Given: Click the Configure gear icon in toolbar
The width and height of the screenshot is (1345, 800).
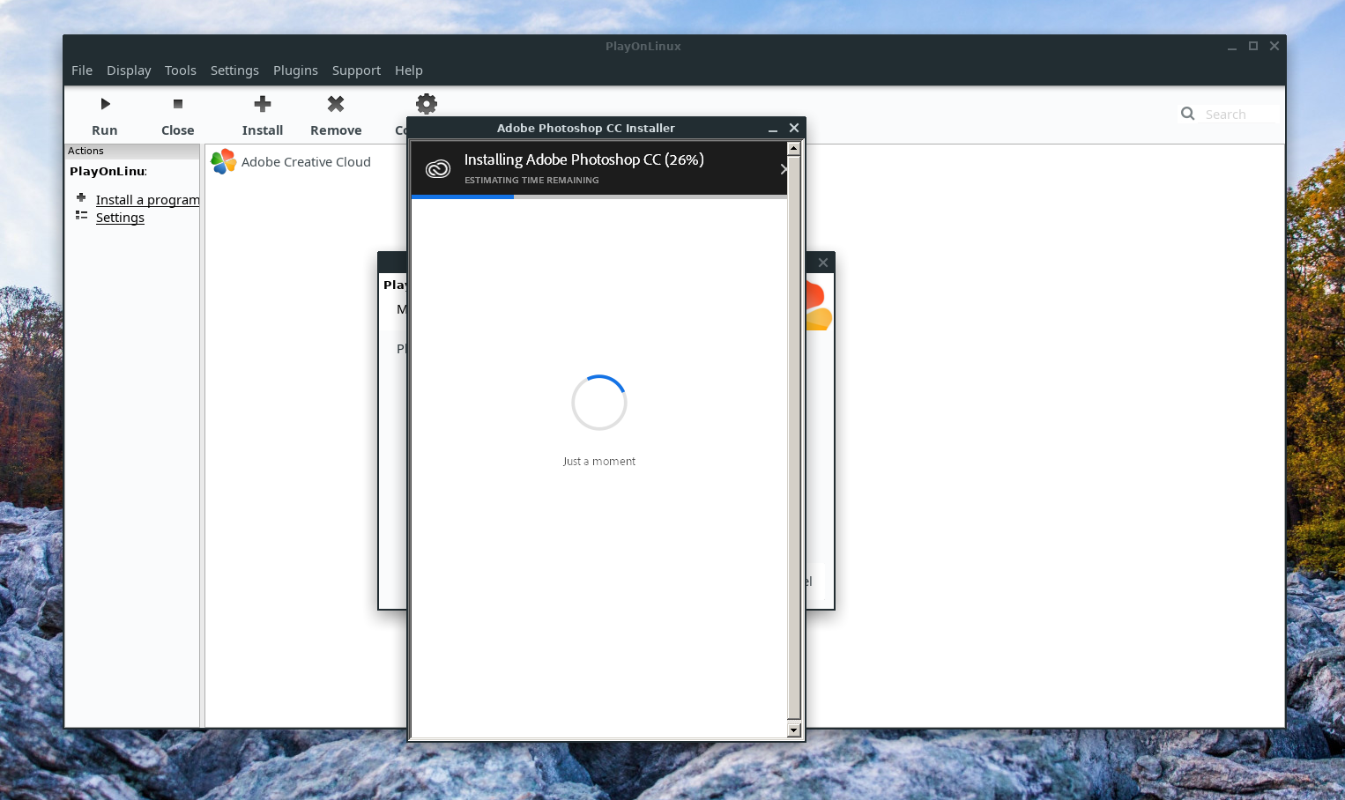Looking at the screenshot, I should [x=427, y=104].
